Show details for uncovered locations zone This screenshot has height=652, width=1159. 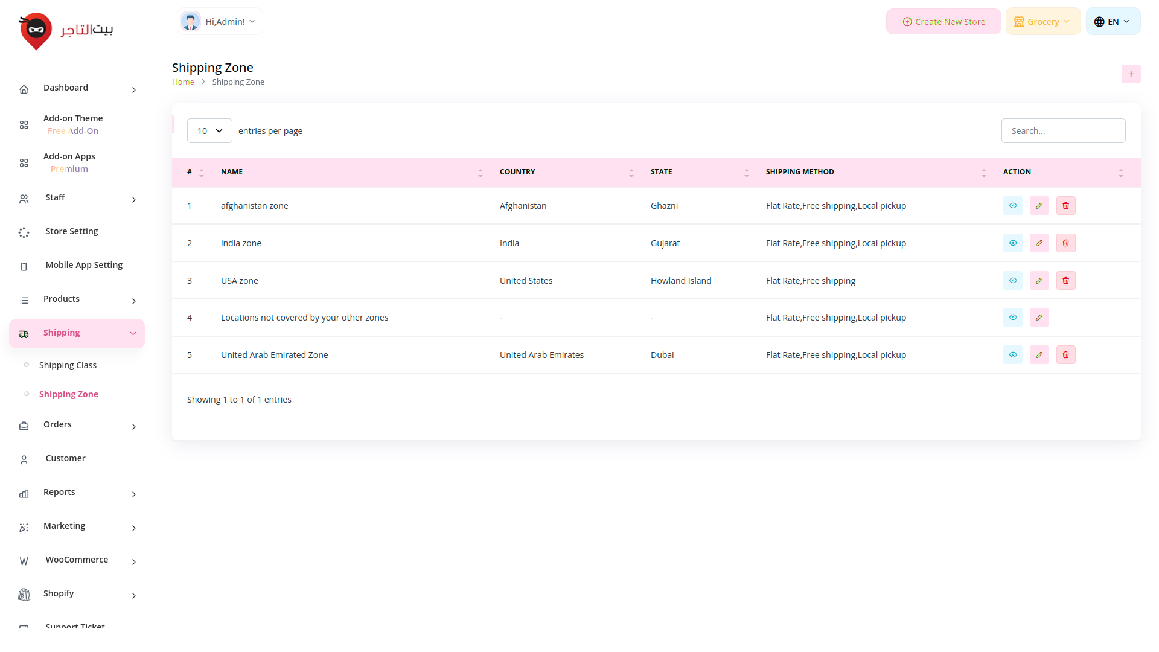click(x=1012, y=318)
